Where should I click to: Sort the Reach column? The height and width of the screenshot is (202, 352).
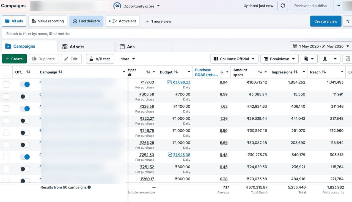coord(324,72)
